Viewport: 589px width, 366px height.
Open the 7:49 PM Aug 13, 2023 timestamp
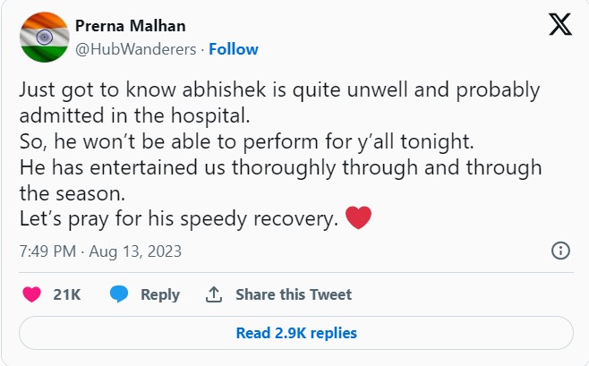[x=100, y=251]
